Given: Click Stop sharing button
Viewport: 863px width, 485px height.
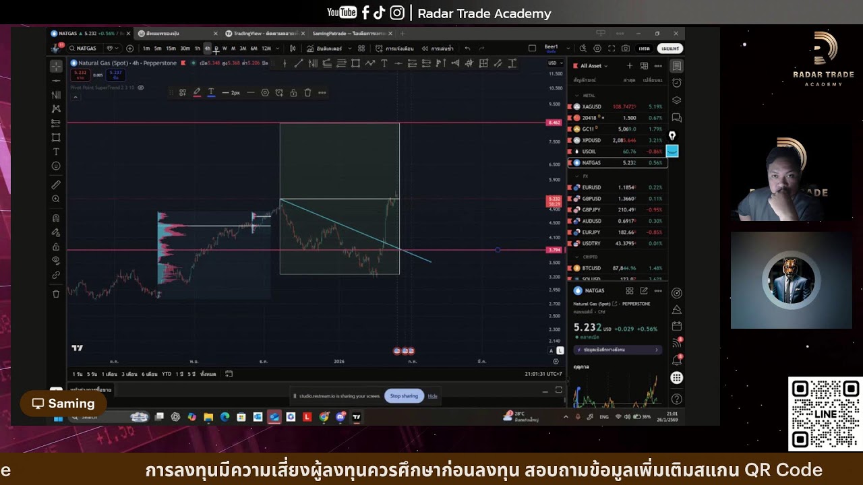Looking at the screenshot, I should [x=404, y=396].
